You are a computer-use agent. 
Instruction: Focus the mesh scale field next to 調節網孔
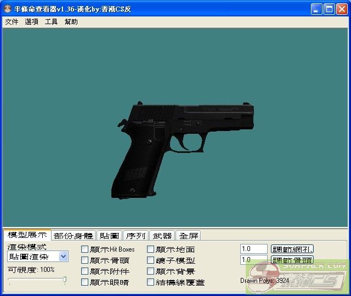click(x=254, y=249)
